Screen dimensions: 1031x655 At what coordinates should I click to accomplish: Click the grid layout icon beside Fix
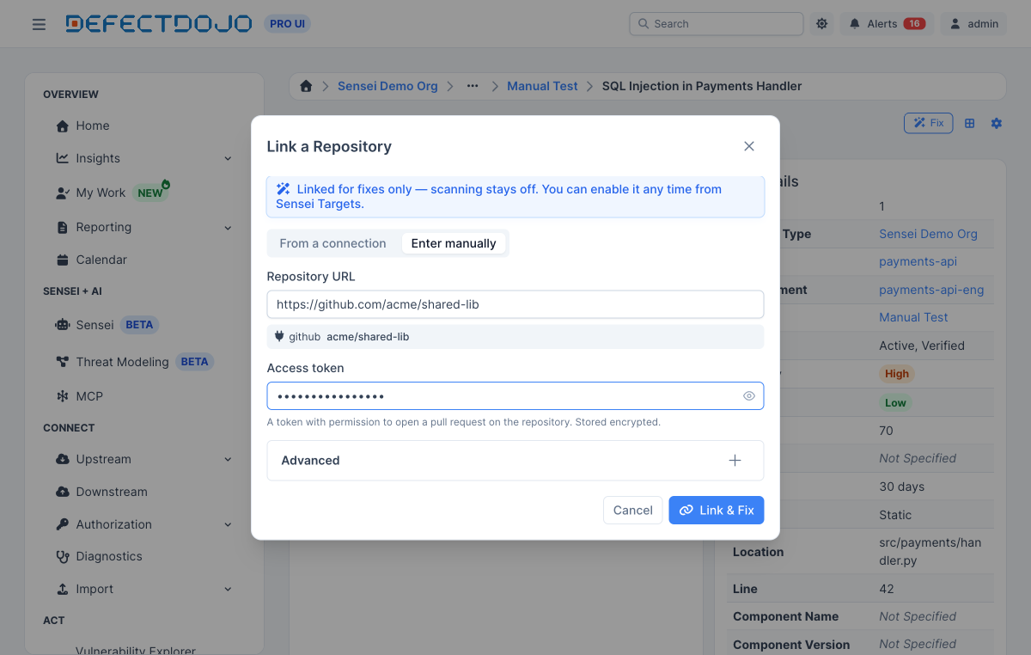pos(969,124)
